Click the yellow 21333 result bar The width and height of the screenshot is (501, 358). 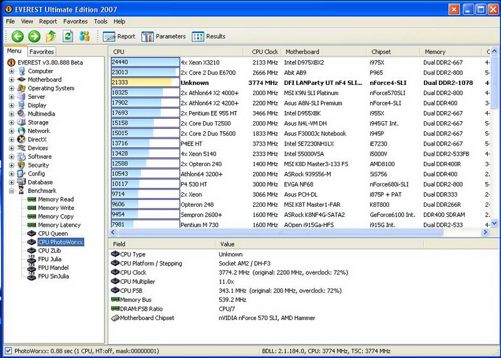click(145, 82)
